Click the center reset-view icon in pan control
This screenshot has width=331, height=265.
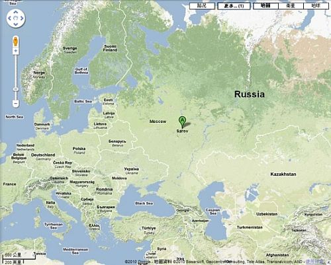coord(15,19)
